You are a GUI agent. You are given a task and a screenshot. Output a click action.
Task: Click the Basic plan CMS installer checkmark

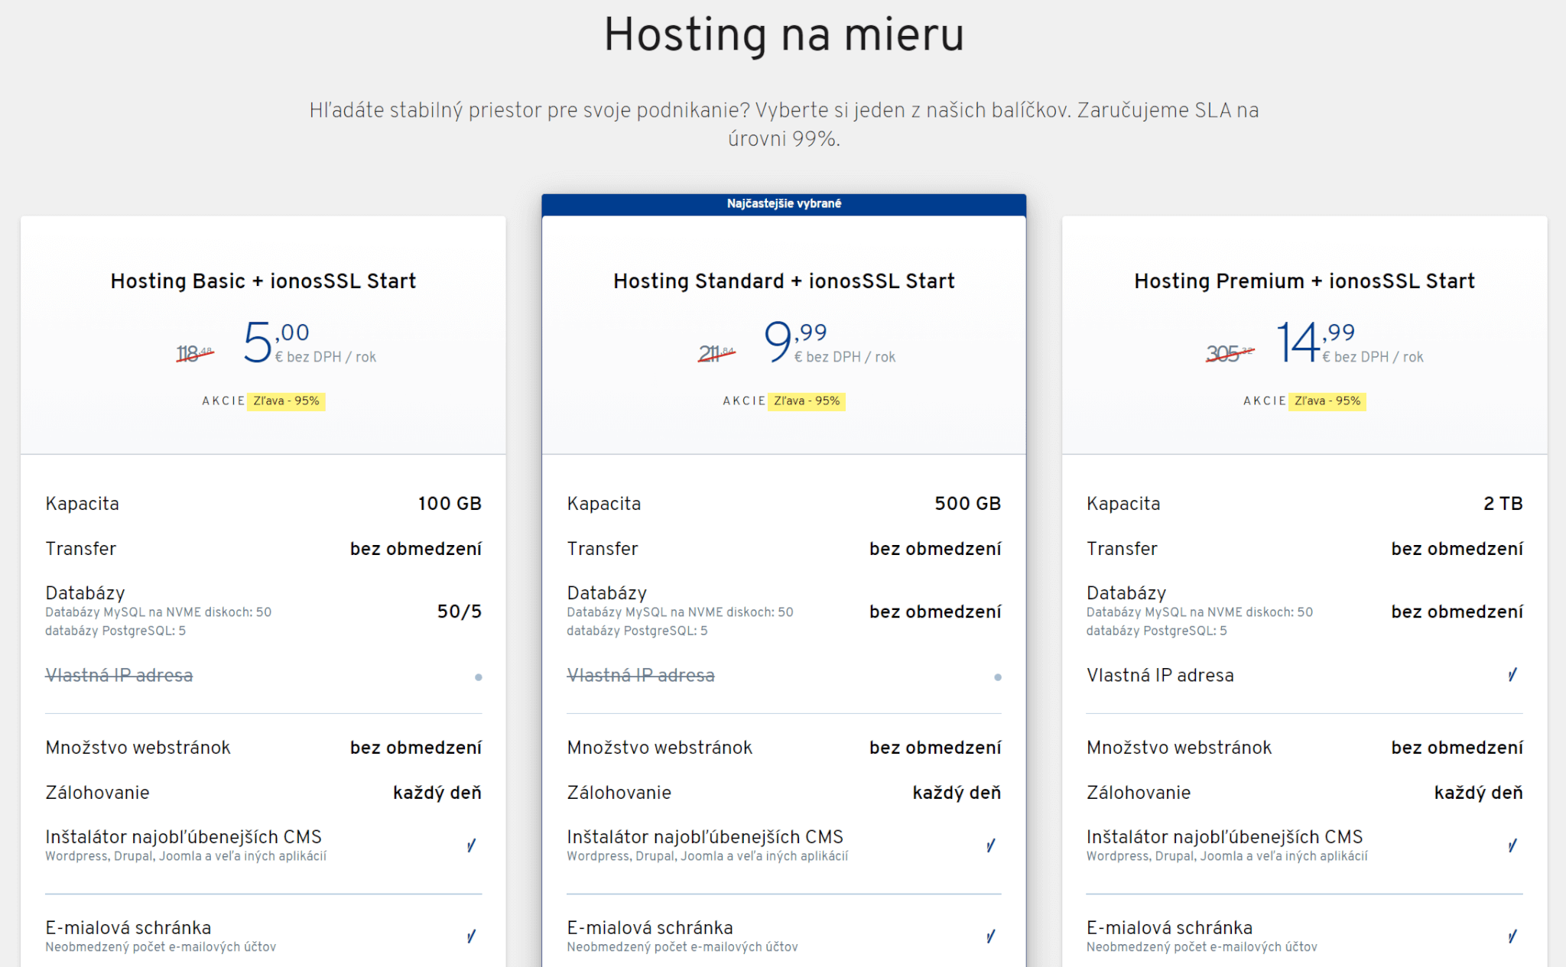[472, 845]
